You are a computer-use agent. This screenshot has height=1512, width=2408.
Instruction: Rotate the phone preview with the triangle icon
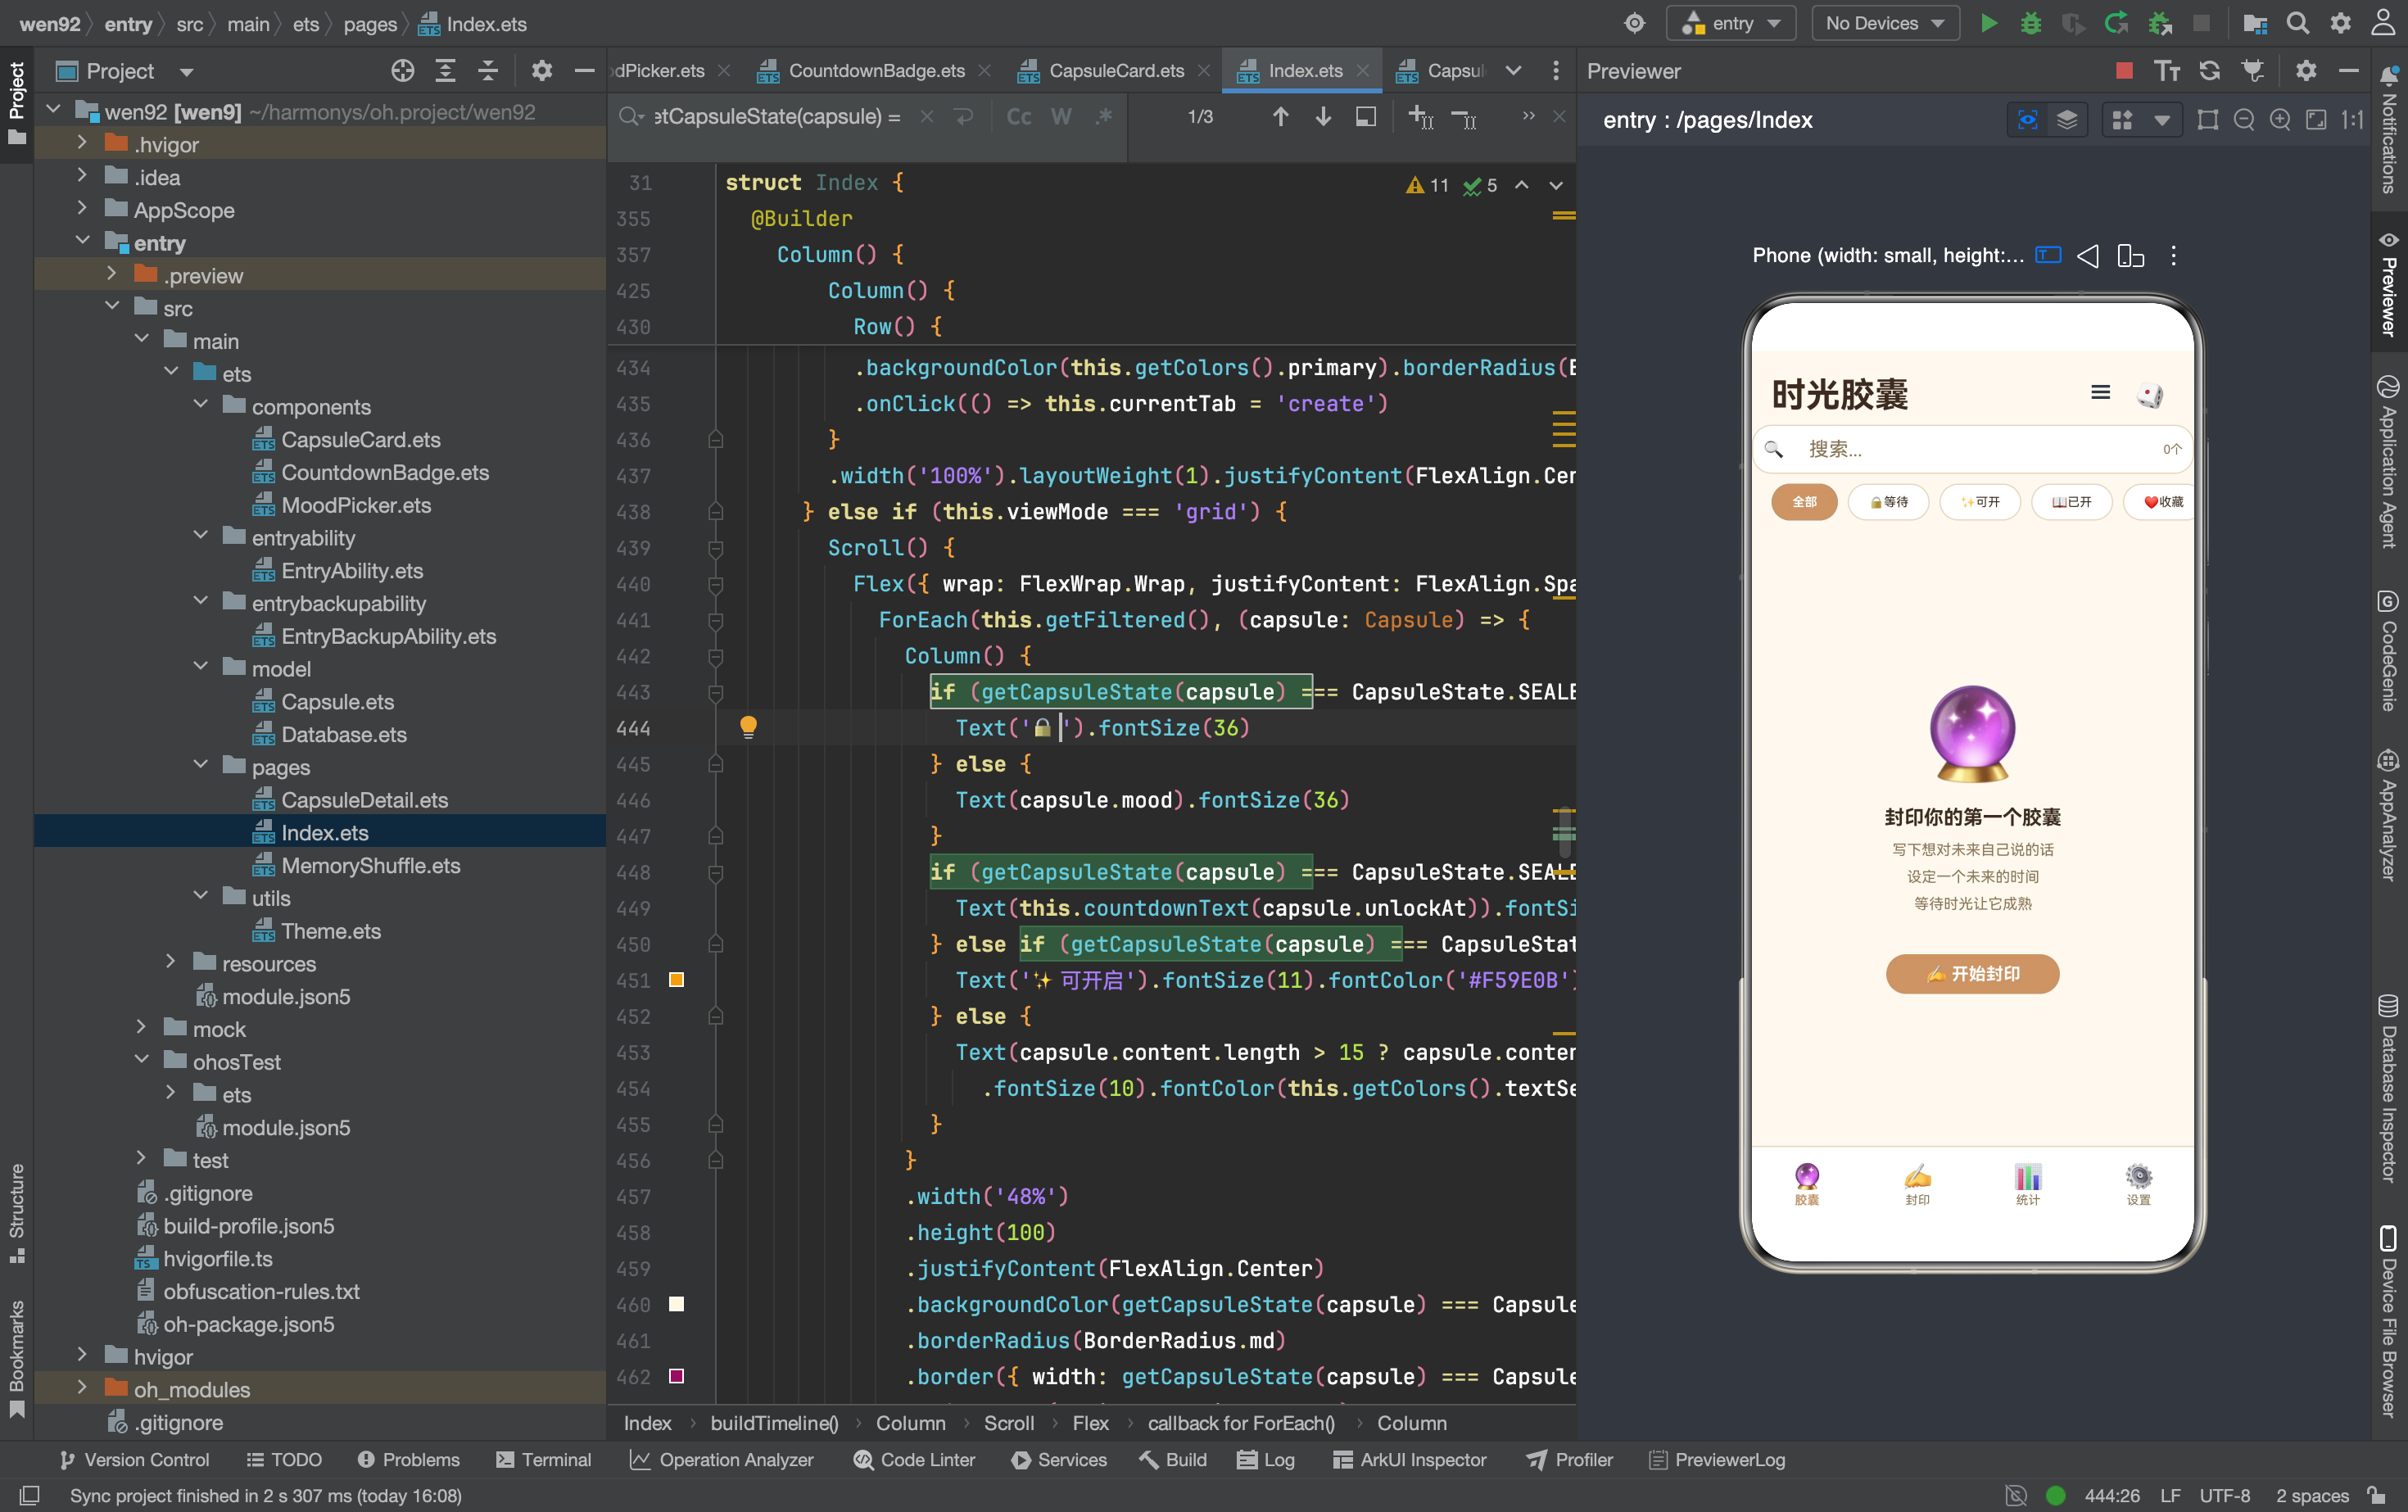[2087, 256]
